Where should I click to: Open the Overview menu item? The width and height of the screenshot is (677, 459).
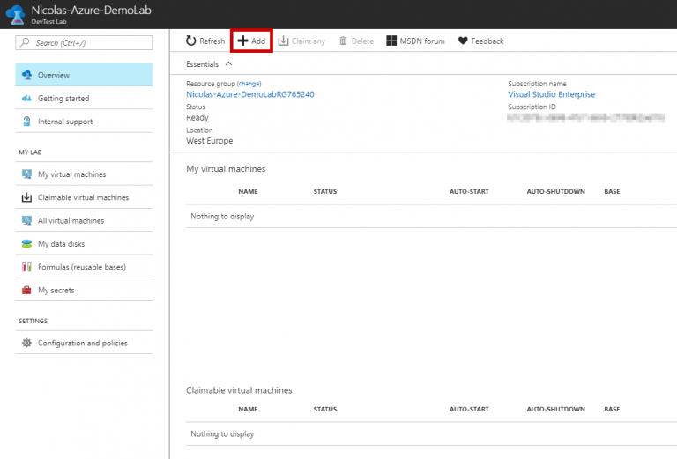[x=84, y=75]
